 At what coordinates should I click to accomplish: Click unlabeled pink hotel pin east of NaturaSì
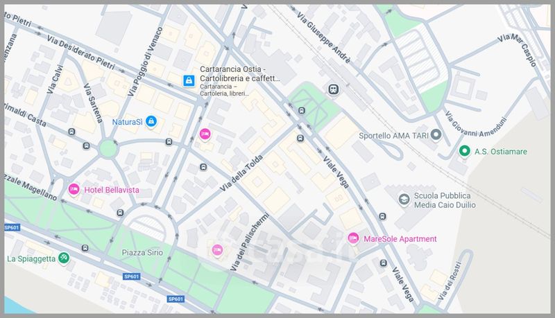coord(205,133)
